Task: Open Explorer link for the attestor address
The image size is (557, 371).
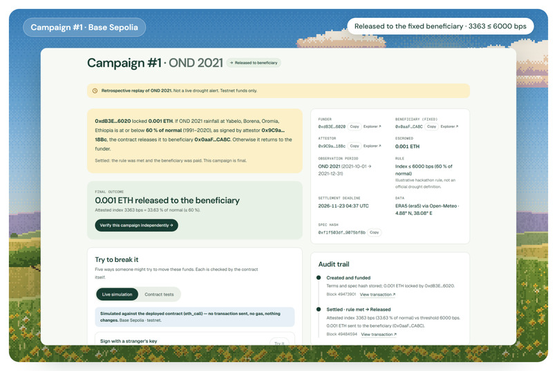Action: [372, 146]
